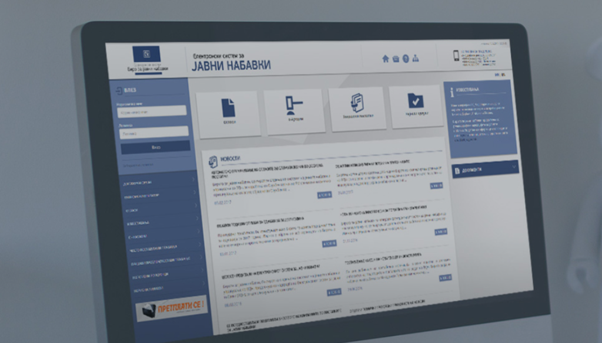The image size is (602, 343).
Task: Open the folder with checkmark icon tile
Action: coord(416,106)
